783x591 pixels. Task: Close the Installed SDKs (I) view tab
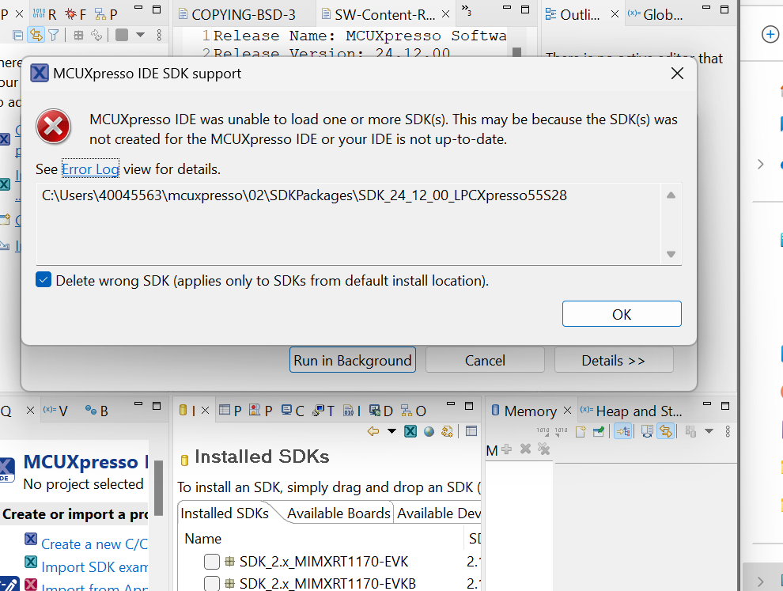point(205,410)
